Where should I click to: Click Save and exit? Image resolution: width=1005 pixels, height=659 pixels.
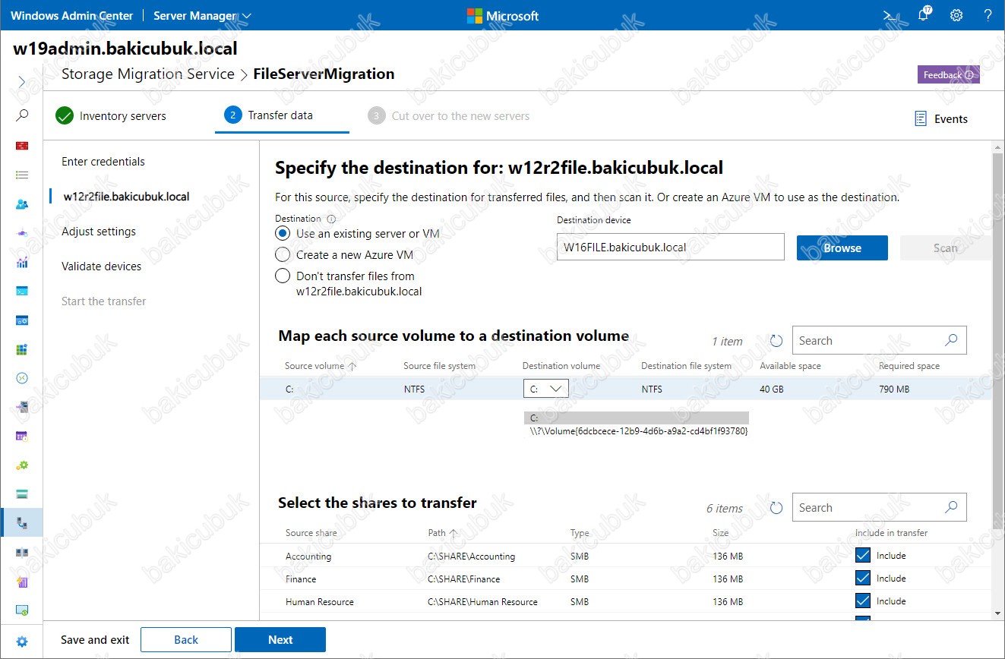coord(95,640)
